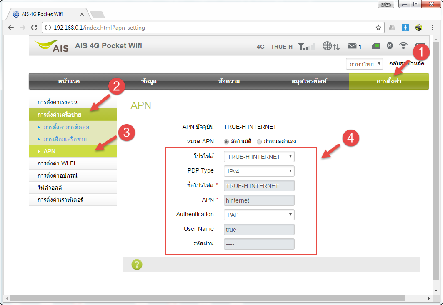Open การตั้งค่า Wi-Fi in the sidebar
443x305 pixels.
point(56,163)
